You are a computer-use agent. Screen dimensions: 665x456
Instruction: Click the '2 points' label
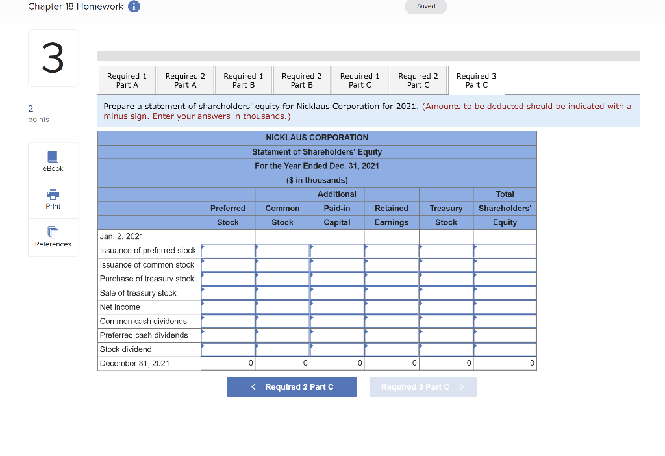tap(38, 114)
